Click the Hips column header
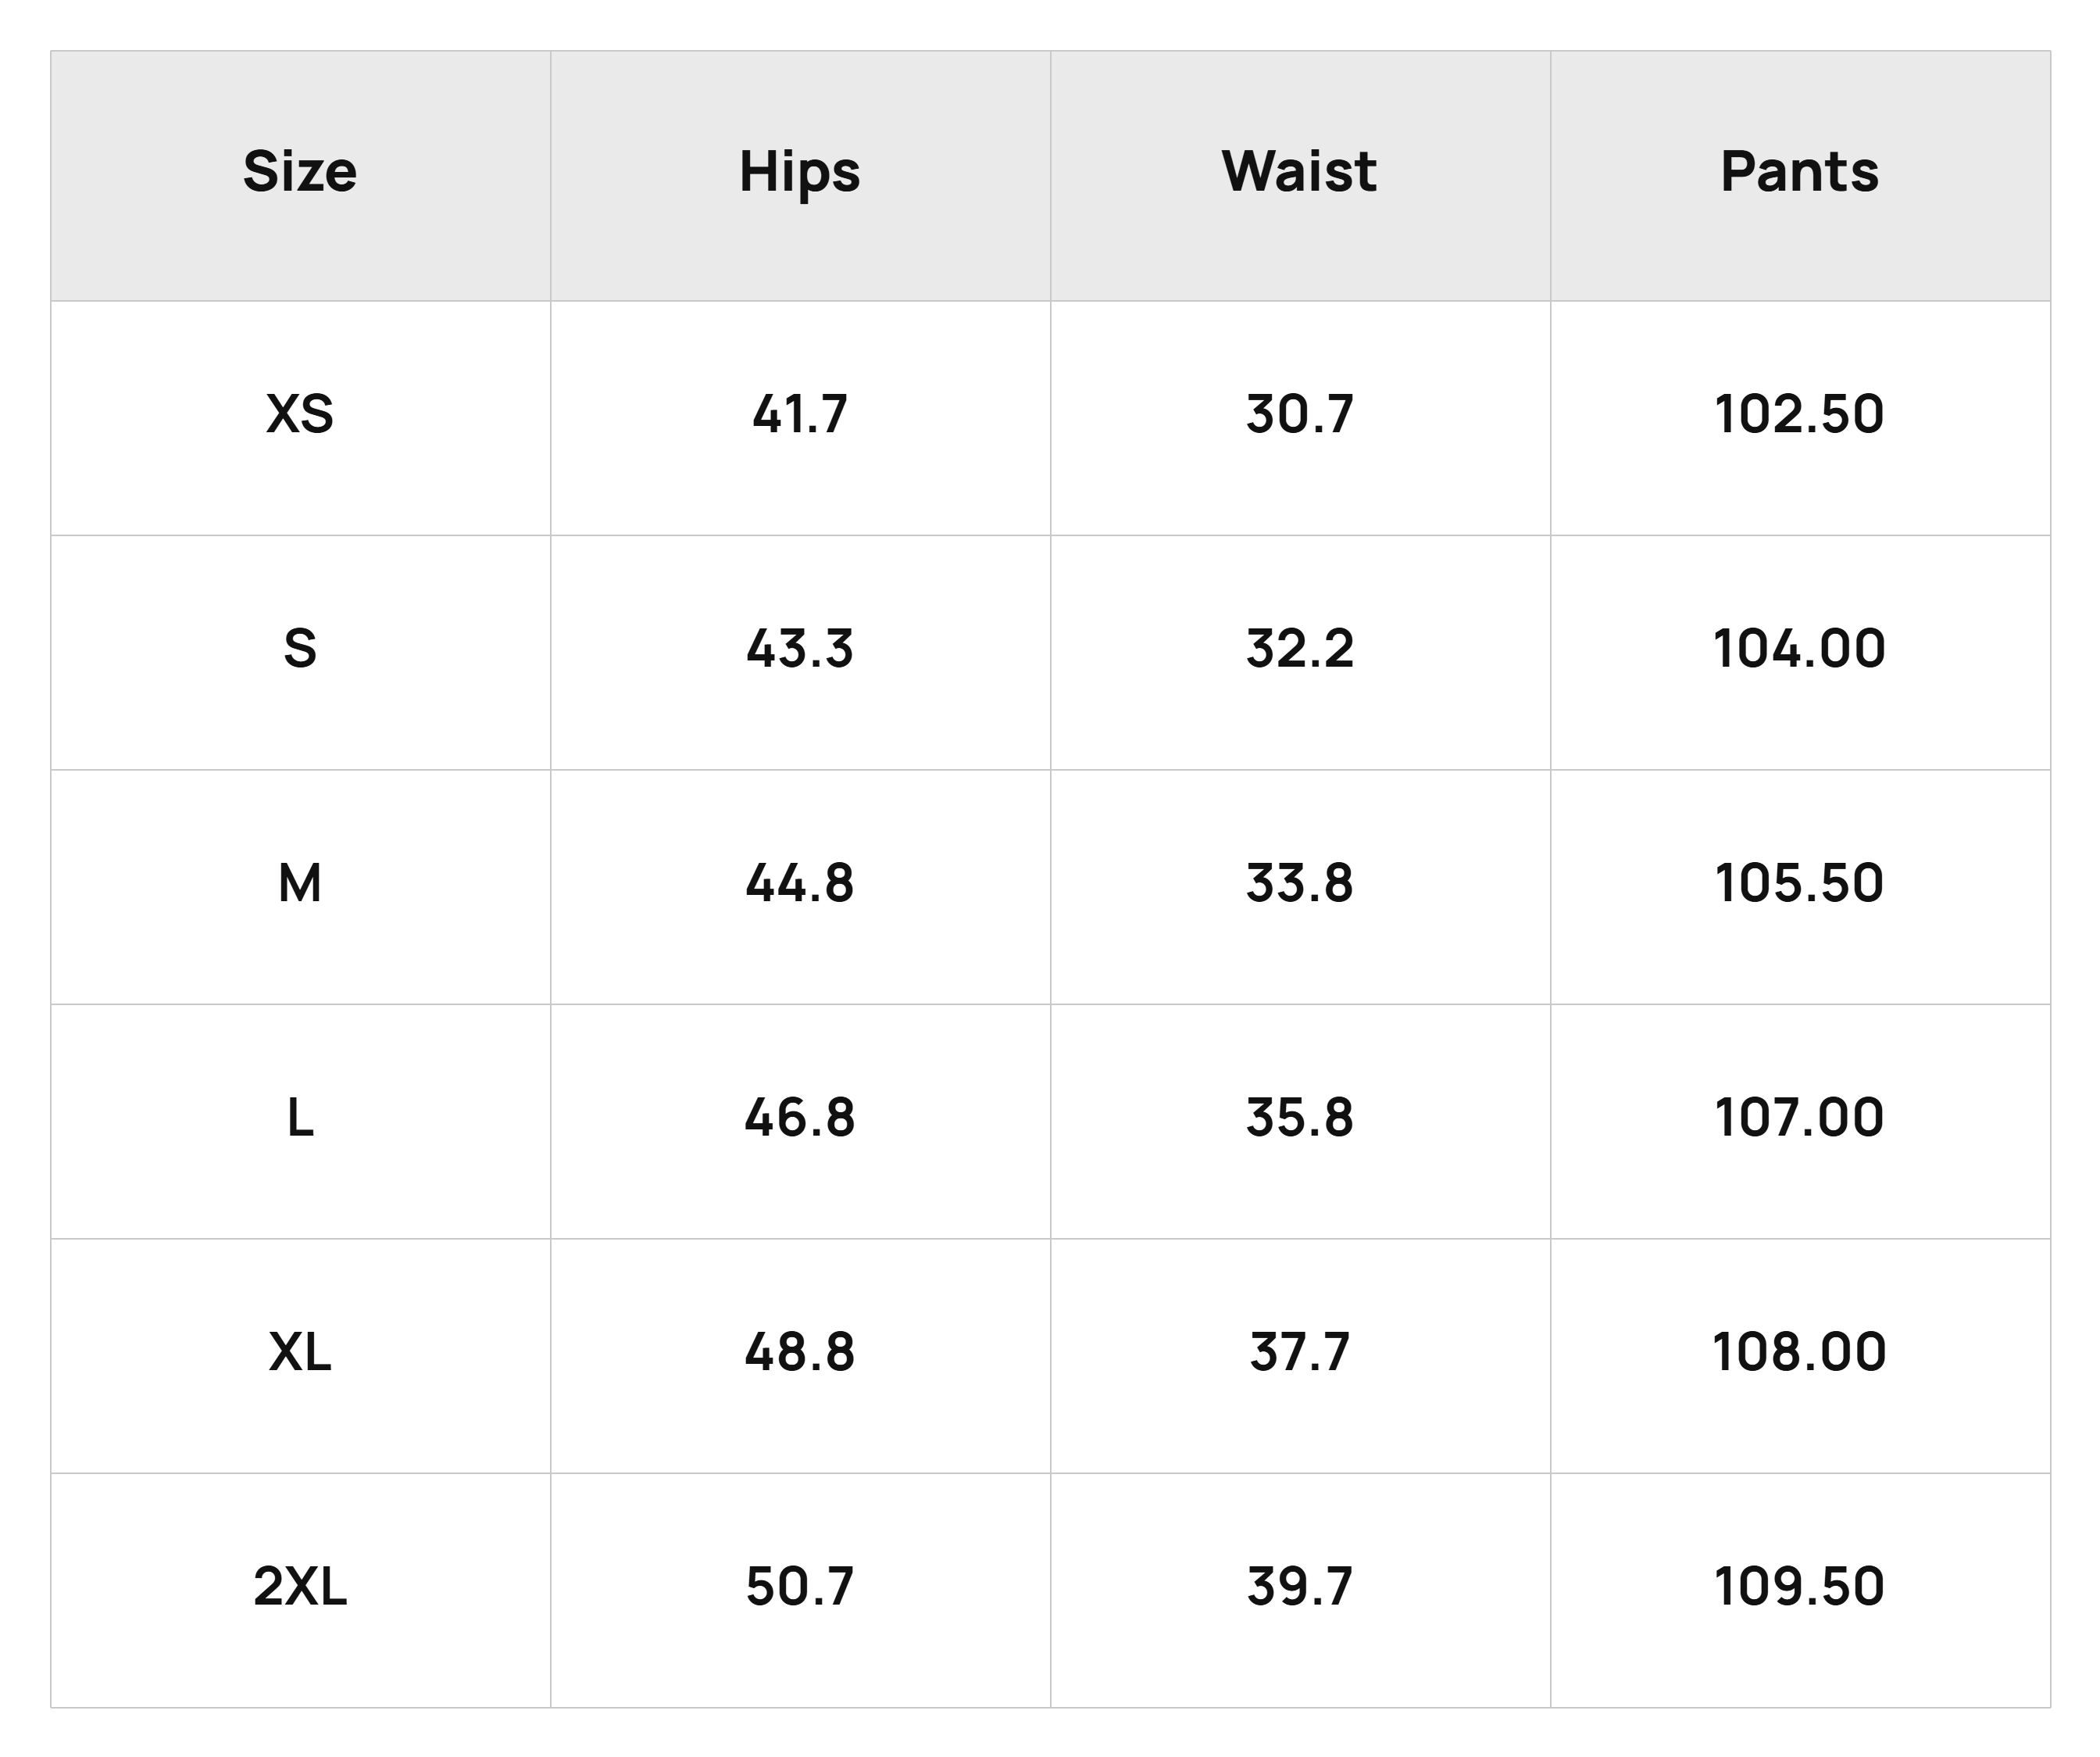The height and width of the screenshot is (1757, 2100). tap(800, 176)
